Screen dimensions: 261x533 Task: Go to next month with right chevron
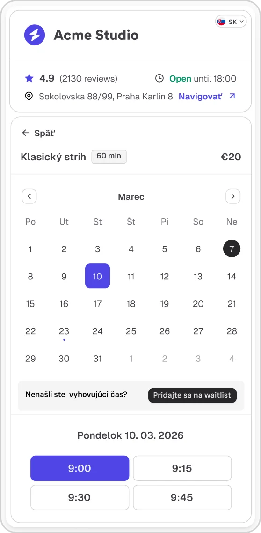pos(233,196)
